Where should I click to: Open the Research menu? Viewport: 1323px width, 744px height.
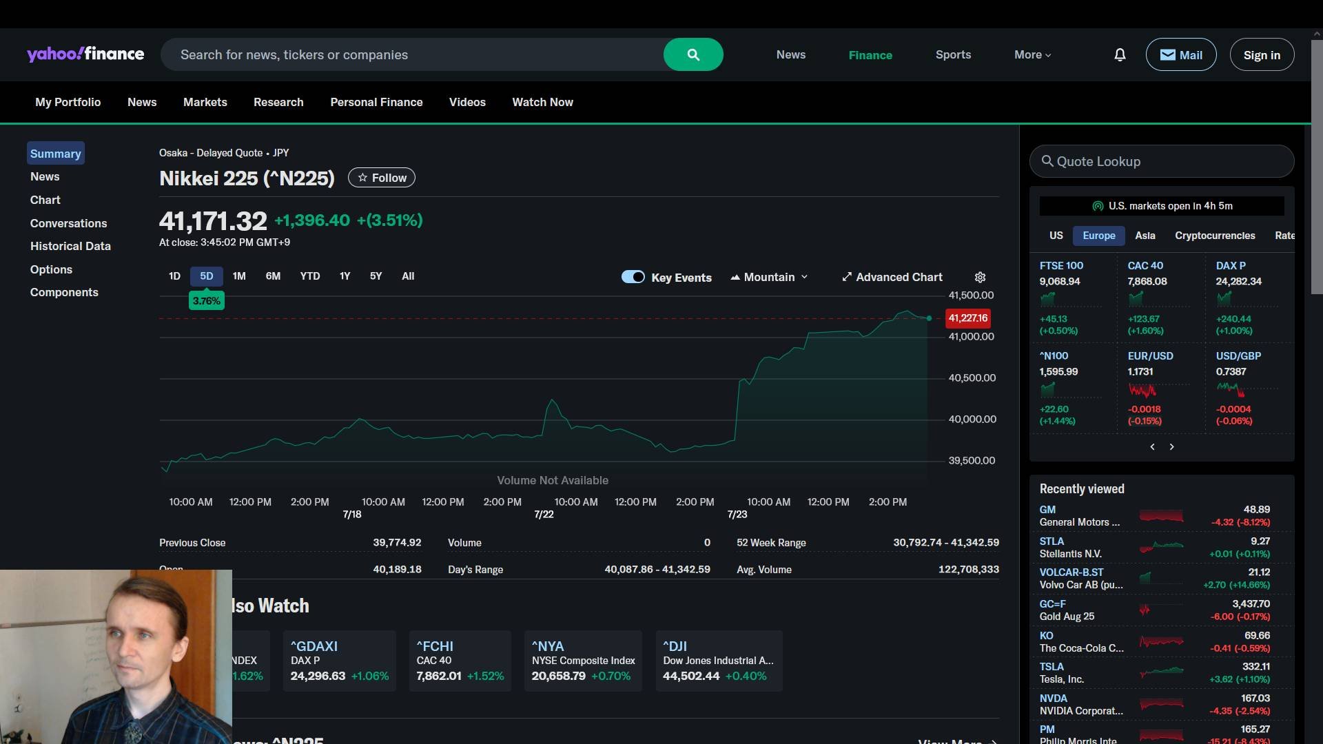click(278, 102)
